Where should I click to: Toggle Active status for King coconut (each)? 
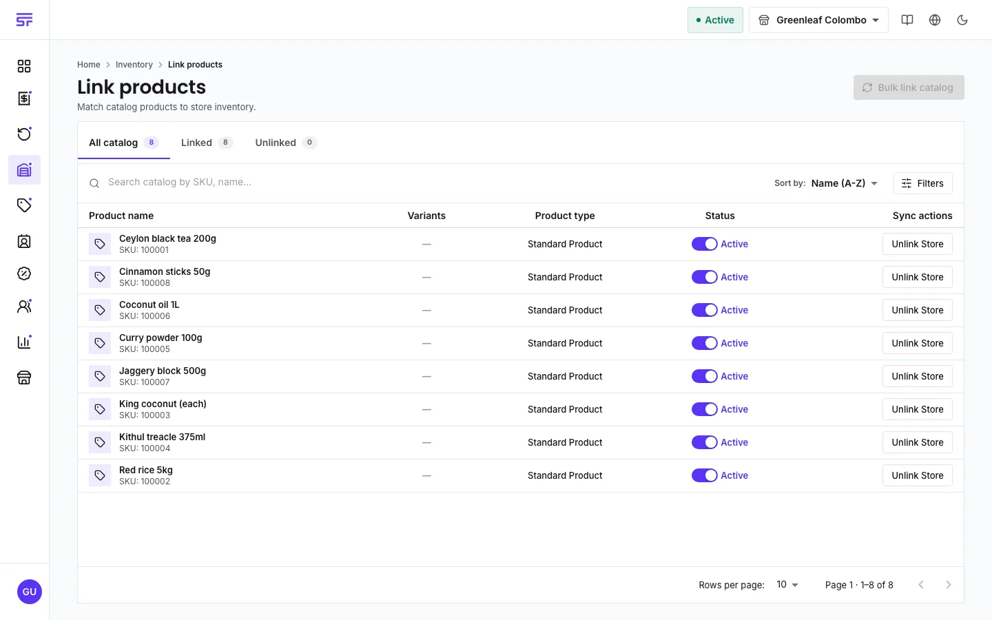(705, 409)
